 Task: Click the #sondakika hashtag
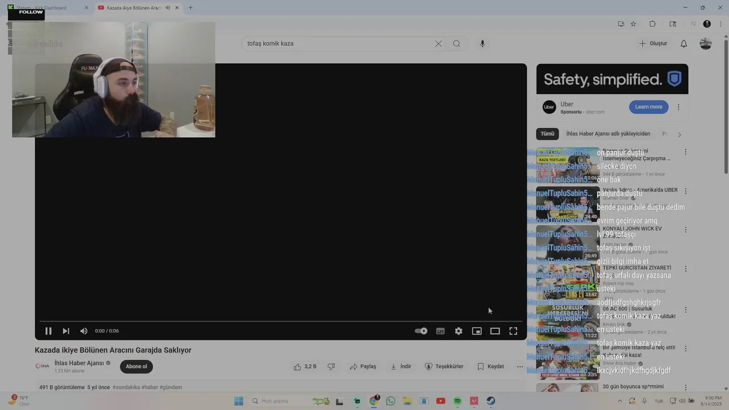(126, 387)
